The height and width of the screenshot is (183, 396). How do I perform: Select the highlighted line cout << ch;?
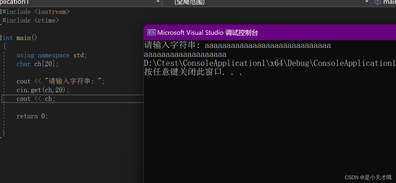pyautogui.click(x=35, y=98)
